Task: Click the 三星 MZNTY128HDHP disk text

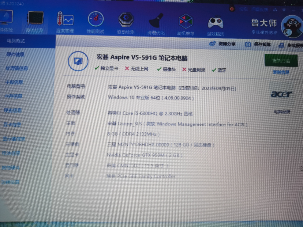Action: [x=161, y=145]
